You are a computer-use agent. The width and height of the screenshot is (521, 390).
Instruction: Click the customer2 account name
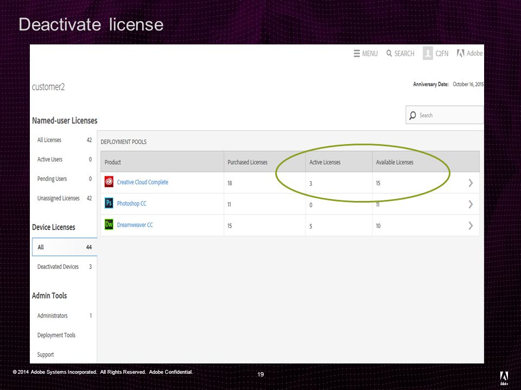pyautogui.click(x=48, y=87)
